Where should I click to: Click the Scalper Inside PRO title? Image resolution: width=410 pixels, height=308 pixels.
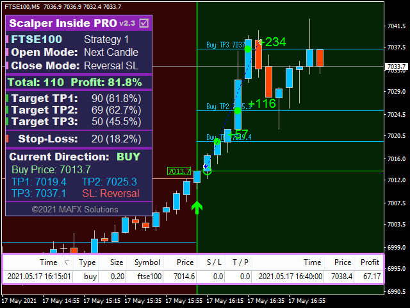point(63,23)
